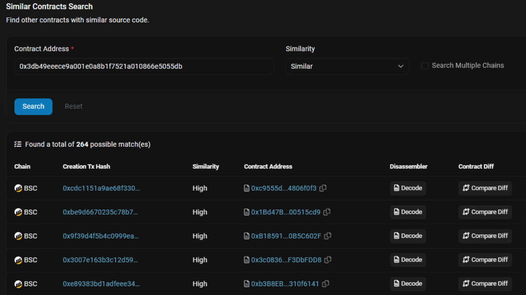Image resolution: width=526 pixels, height=295 pixels.
Task: Click BSC chain icon in 0x9f39d4f5b4c0999ea row
Action: click(18, 236)
